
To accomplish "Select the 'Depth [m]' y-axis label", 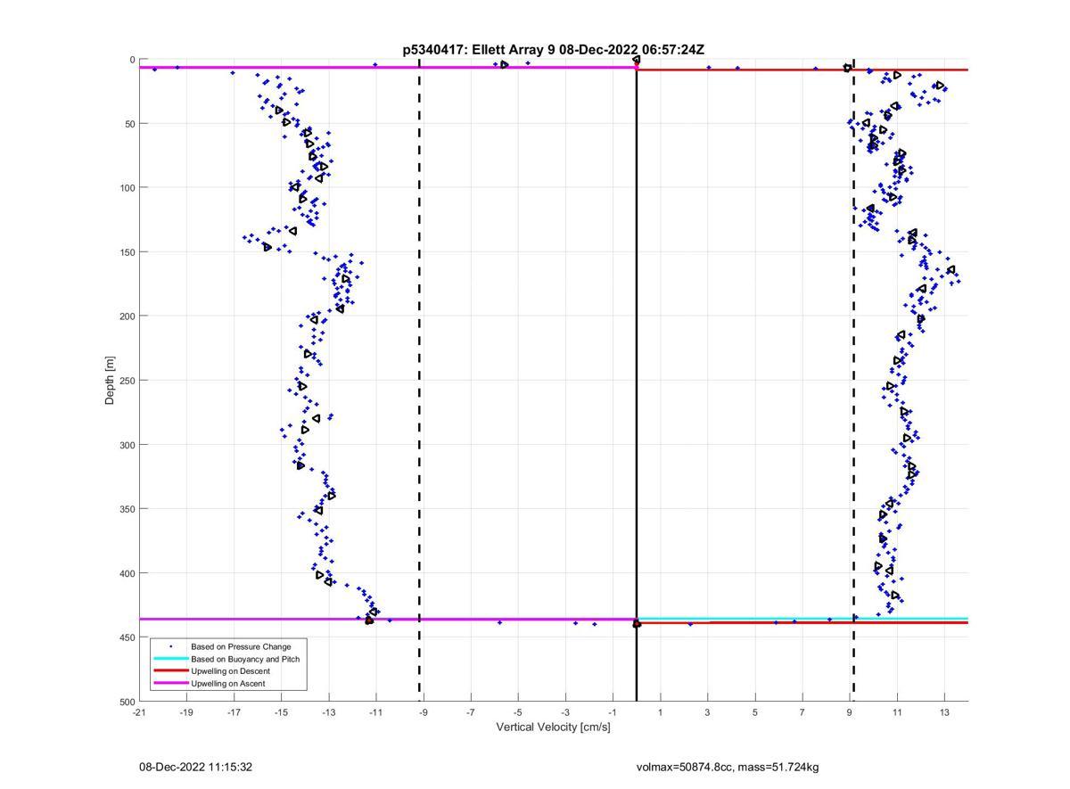I will pos(110,381).
